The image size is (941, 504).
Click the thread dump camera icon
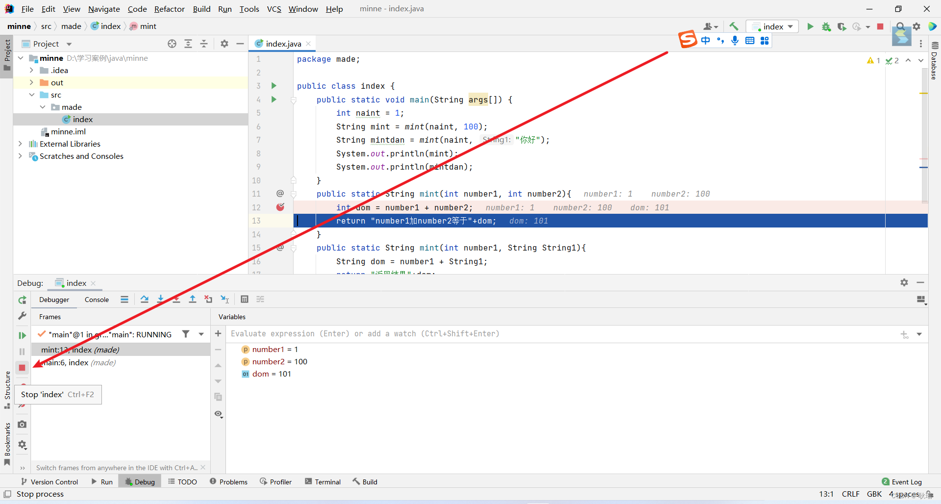pos(22,424)
